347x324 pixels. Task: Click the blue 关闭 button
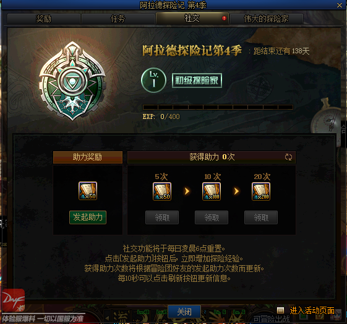coord(184,312)
